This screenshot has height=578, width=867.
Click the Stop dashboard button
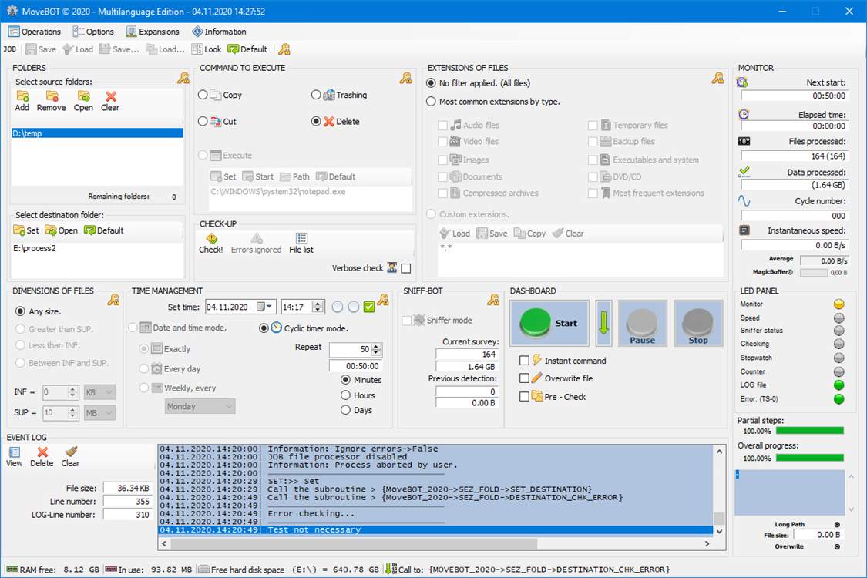point(698,323)
